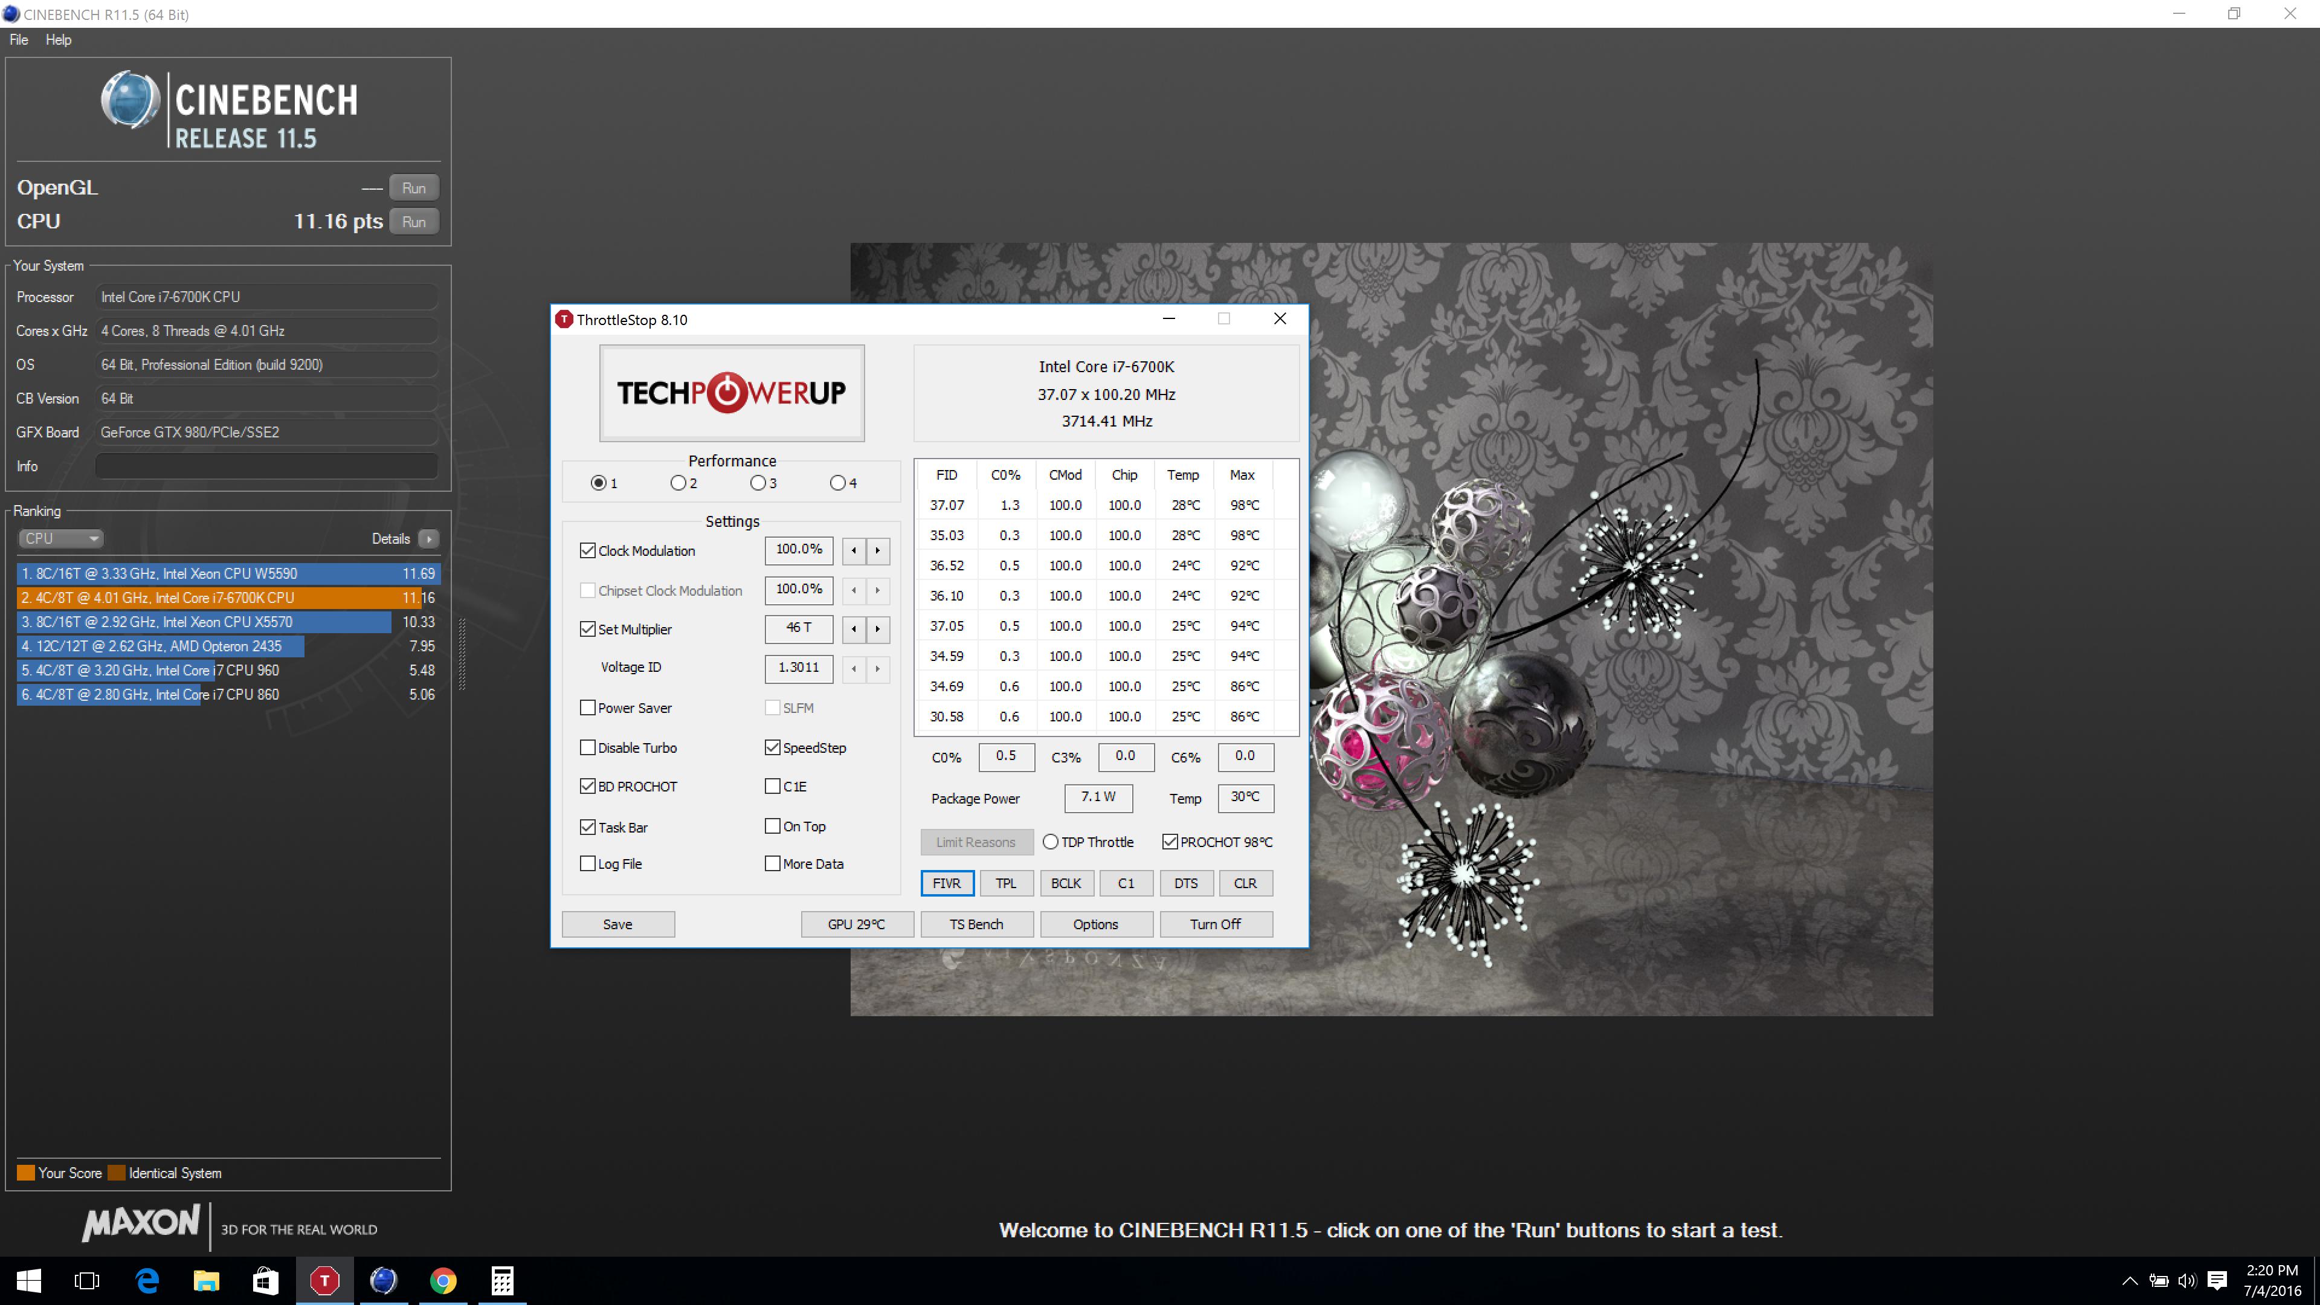The width and height of the screenshot is (2320, 1305).
Task: Click GPU 29°C button
Action: coord(857,924)
